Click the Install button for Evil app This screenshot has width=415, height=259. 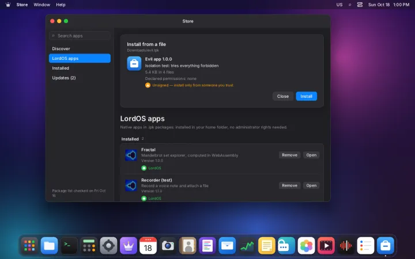(306, 96)
